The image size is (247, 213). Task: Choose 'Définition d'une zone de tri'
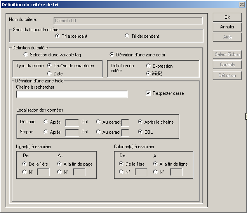pyautogui.click(x=112, y=54)
